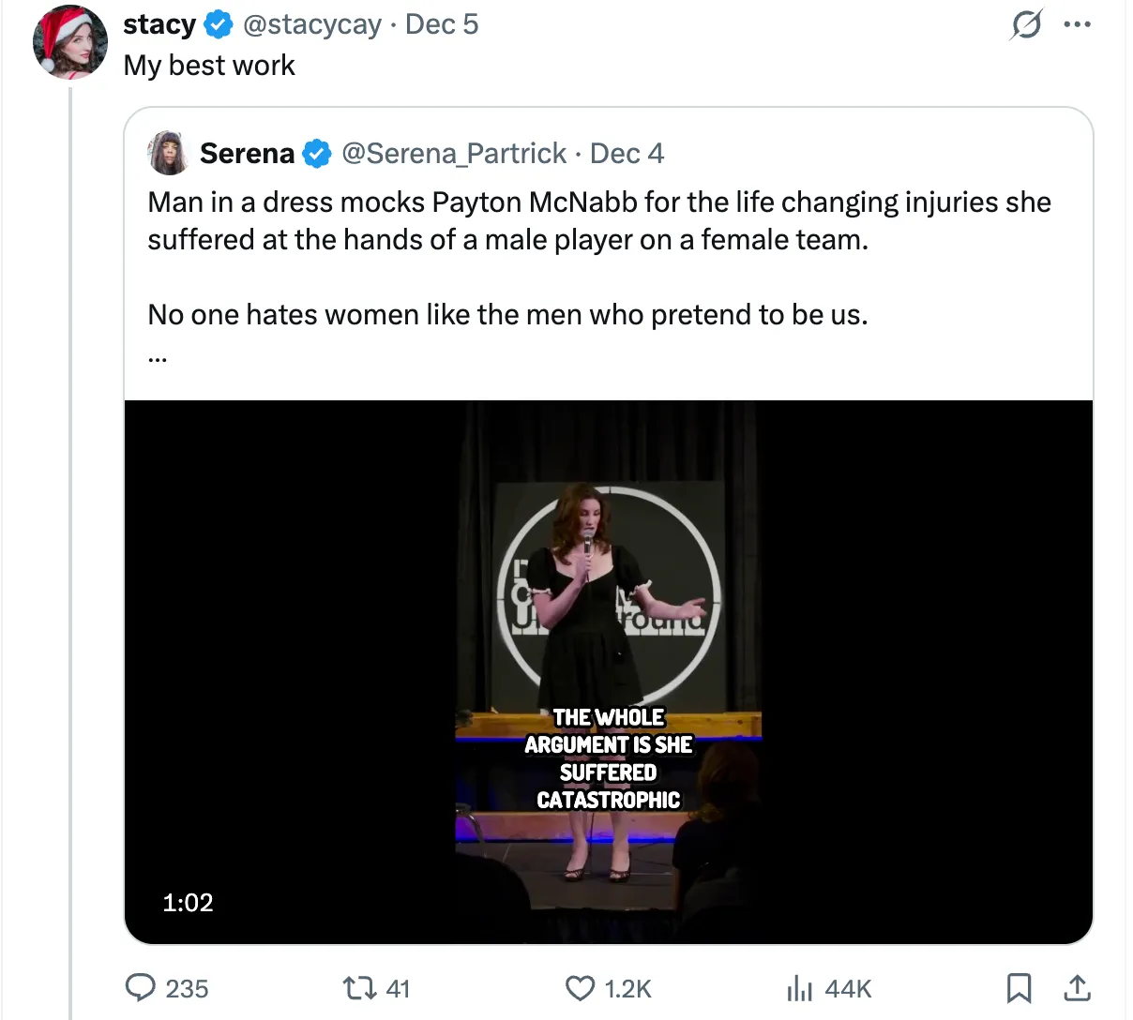Open the @stacycay handle link

pos(311,24)
